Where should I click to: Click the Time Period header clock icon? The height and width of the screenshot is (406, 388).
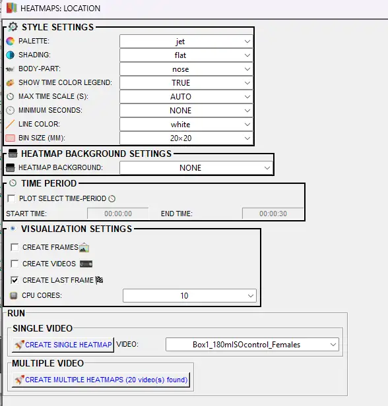(13, 183)
